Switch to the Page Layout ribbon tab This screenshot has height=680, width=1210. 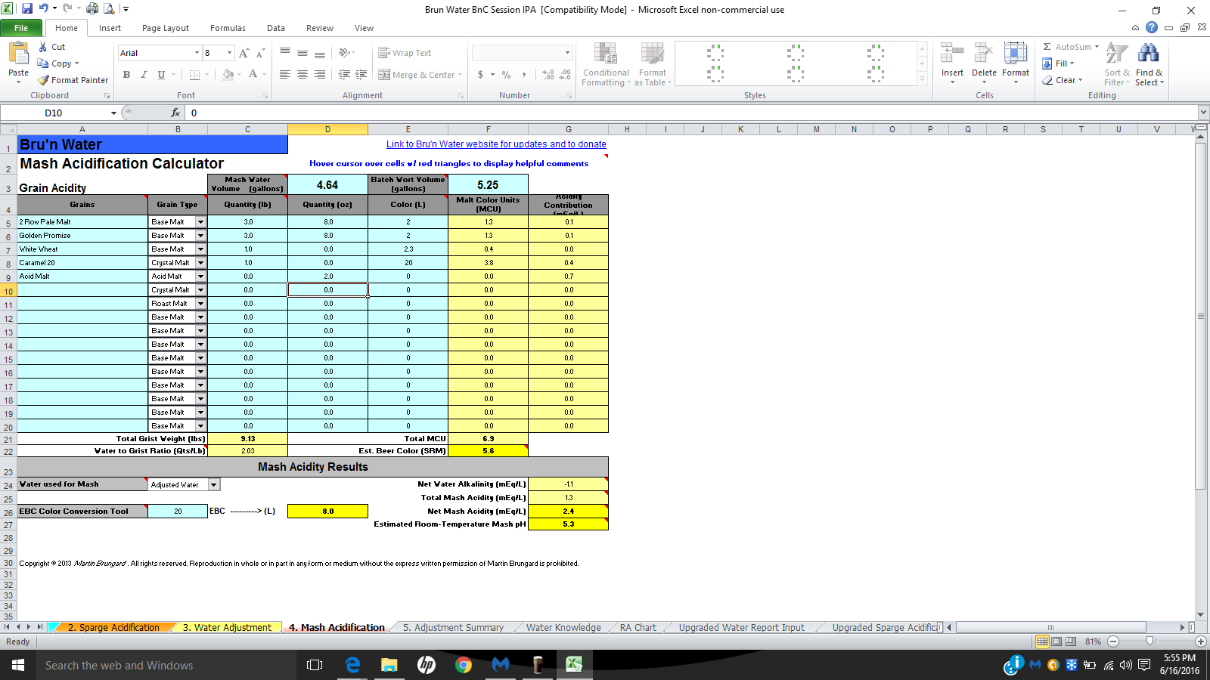[166, 28]
